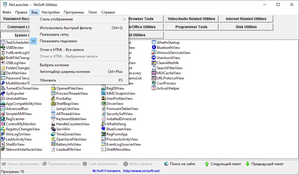Click the ProduKey icon
The height and width of the screenshot is (175, 299).
point(53,99)
